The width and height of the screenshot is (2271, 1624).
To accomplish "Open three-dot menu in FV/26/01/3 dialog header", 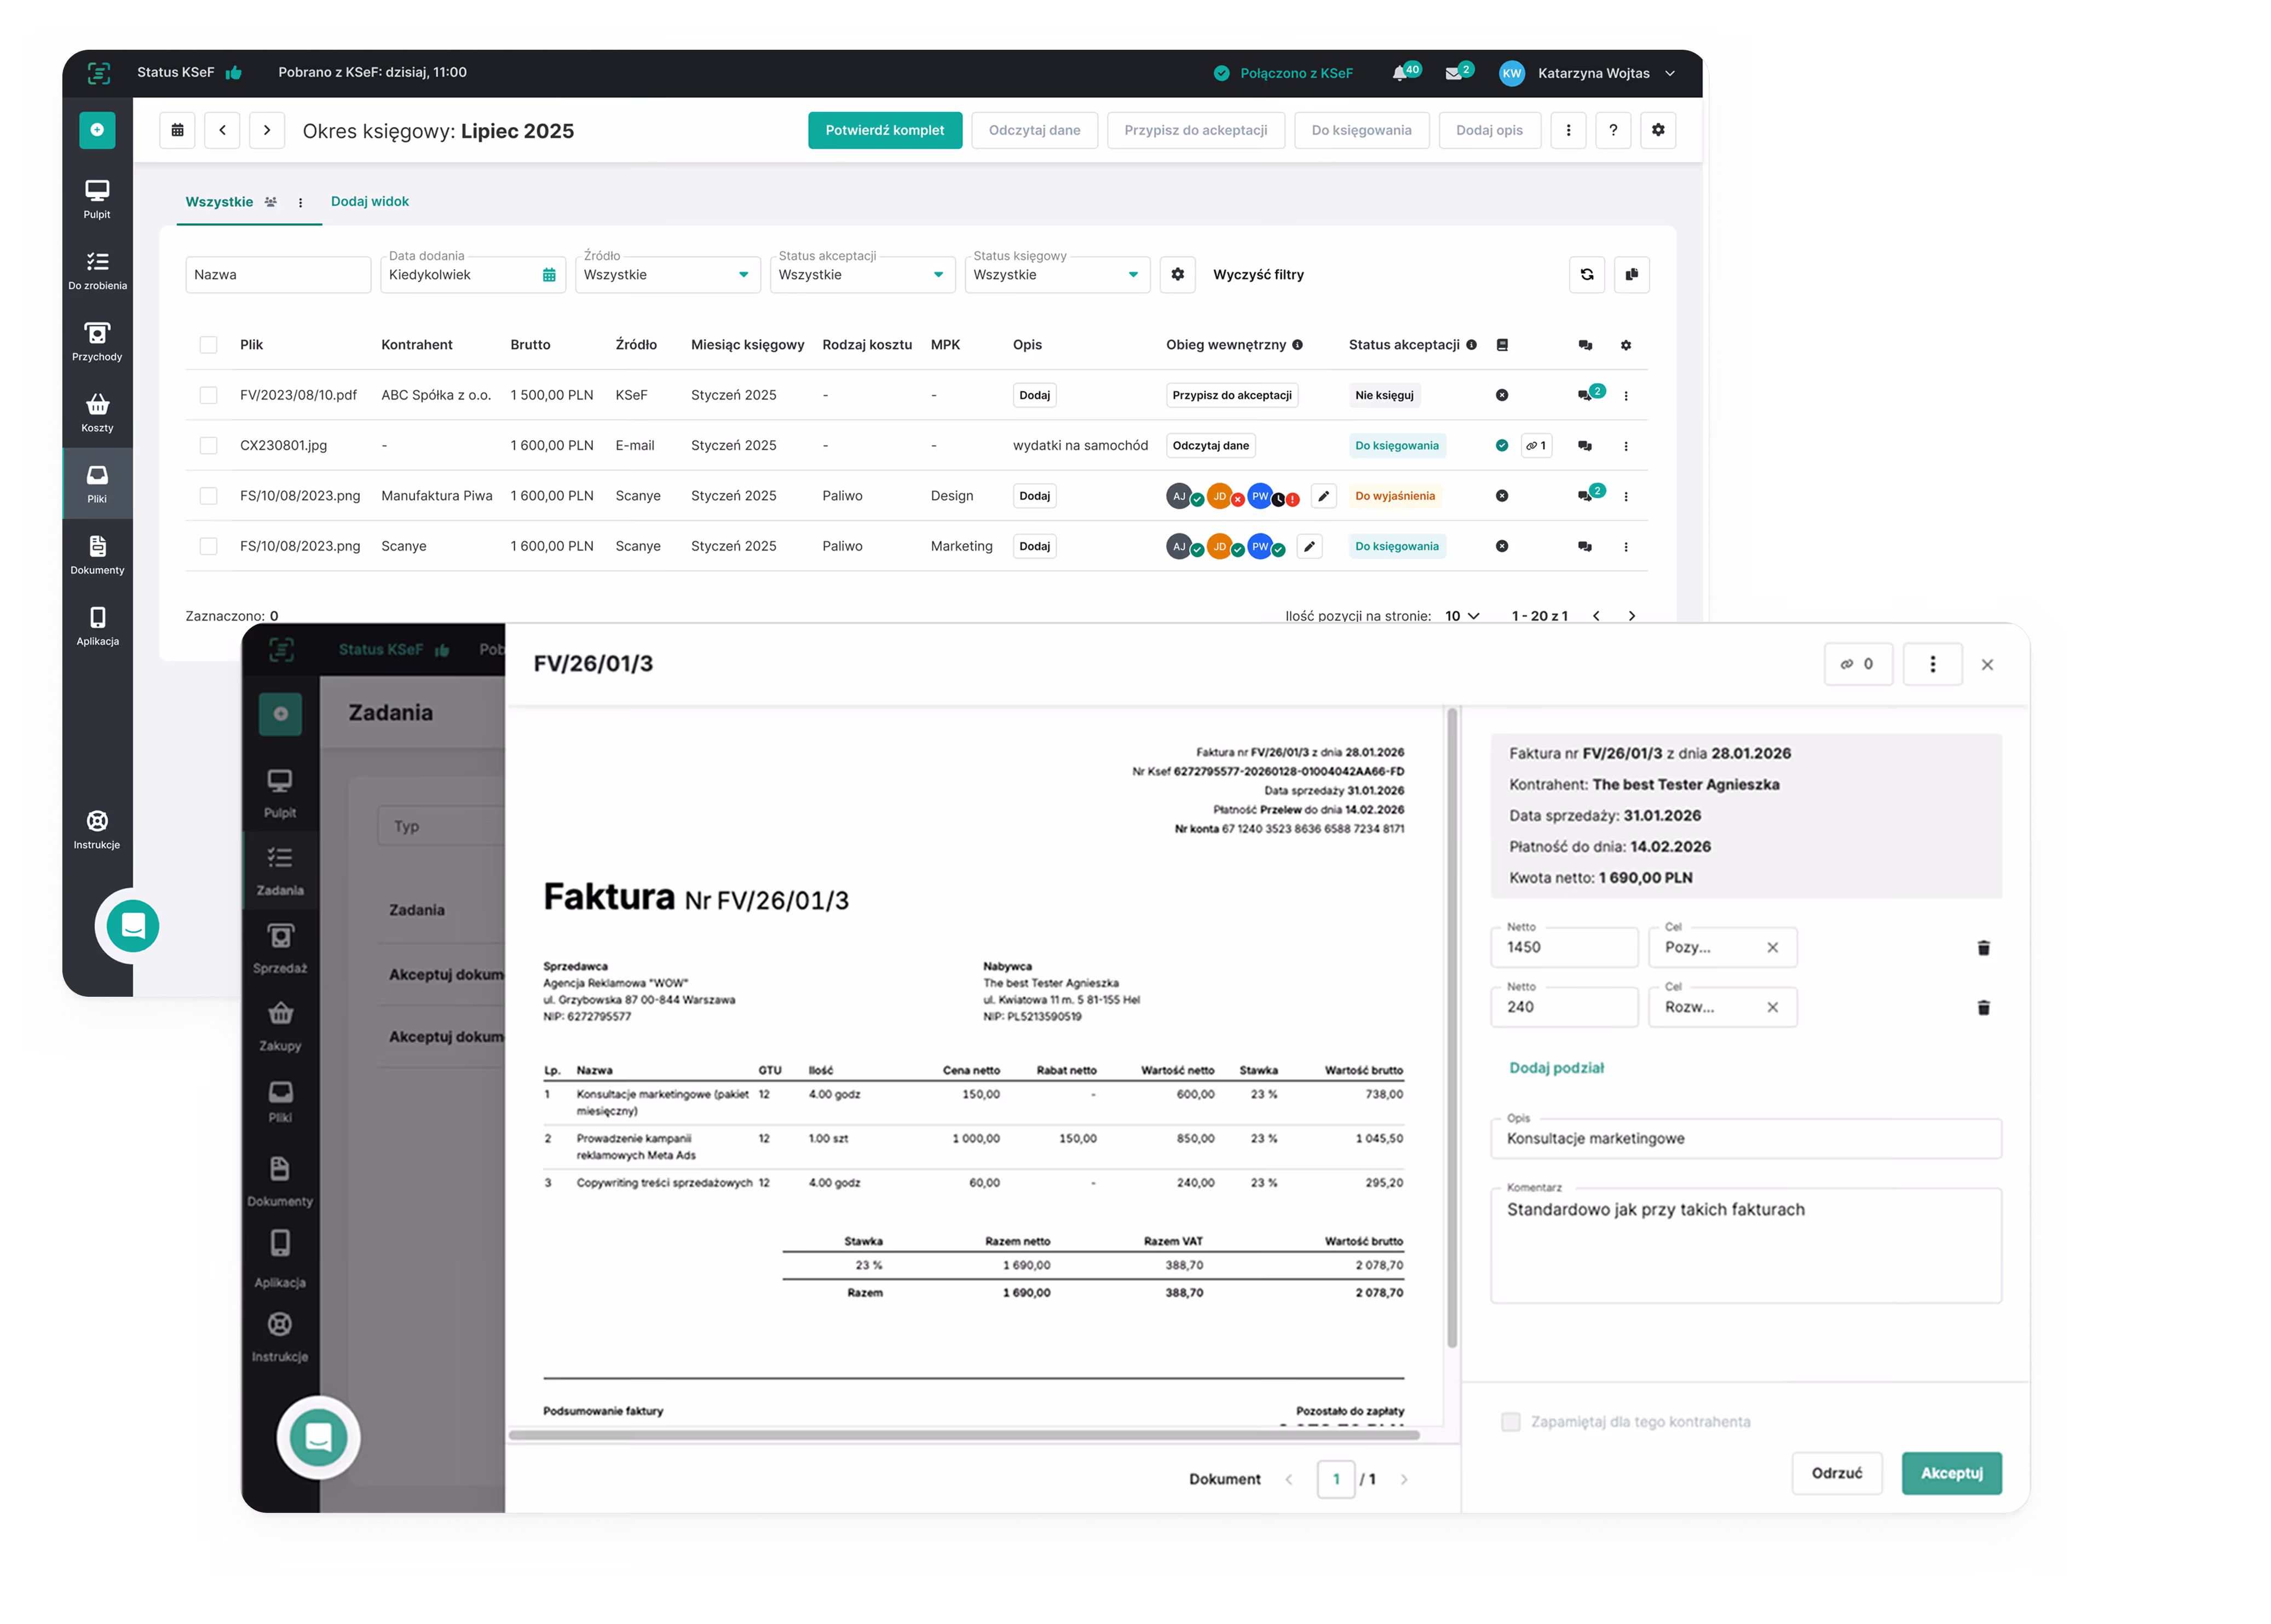I will pyautogui.click(x=1931, y=664).
